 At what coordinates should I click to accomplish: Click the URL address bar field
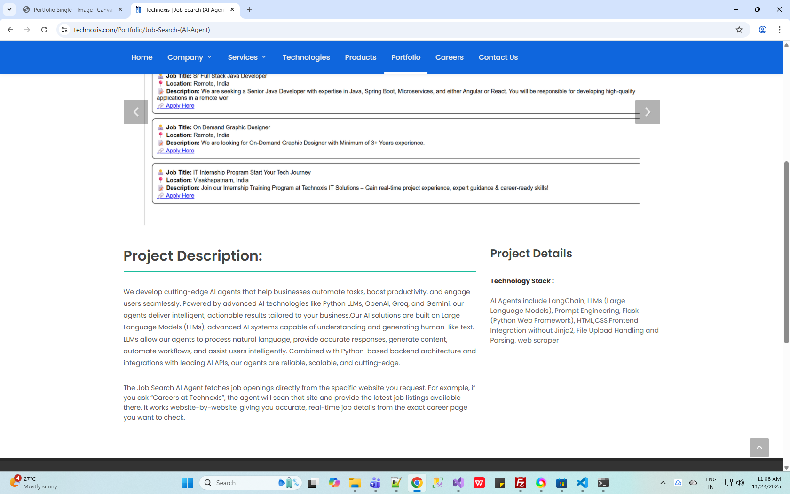click(x=376, y=30)
